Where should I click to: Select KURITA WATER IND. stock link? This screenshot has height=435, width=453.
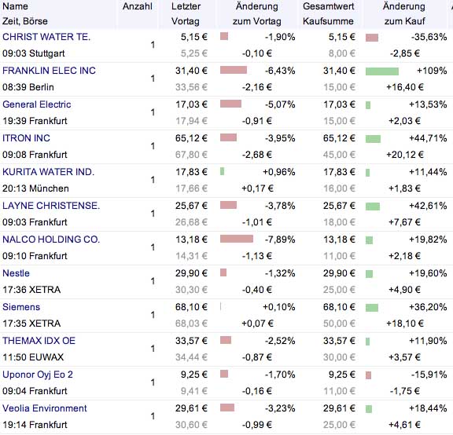[48, 172]
